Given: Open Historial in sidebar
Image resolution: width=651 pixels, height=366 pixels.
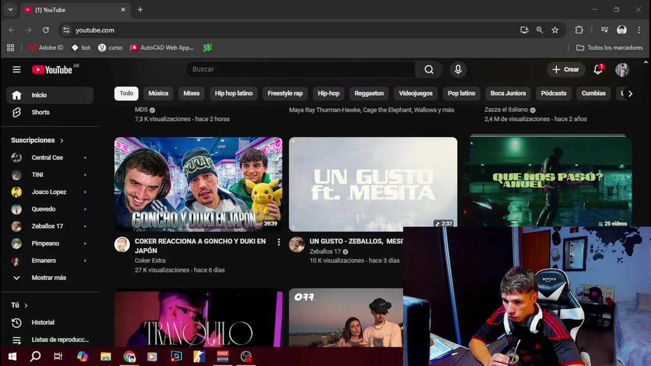Looking at the screenshot, I should 50,322.
